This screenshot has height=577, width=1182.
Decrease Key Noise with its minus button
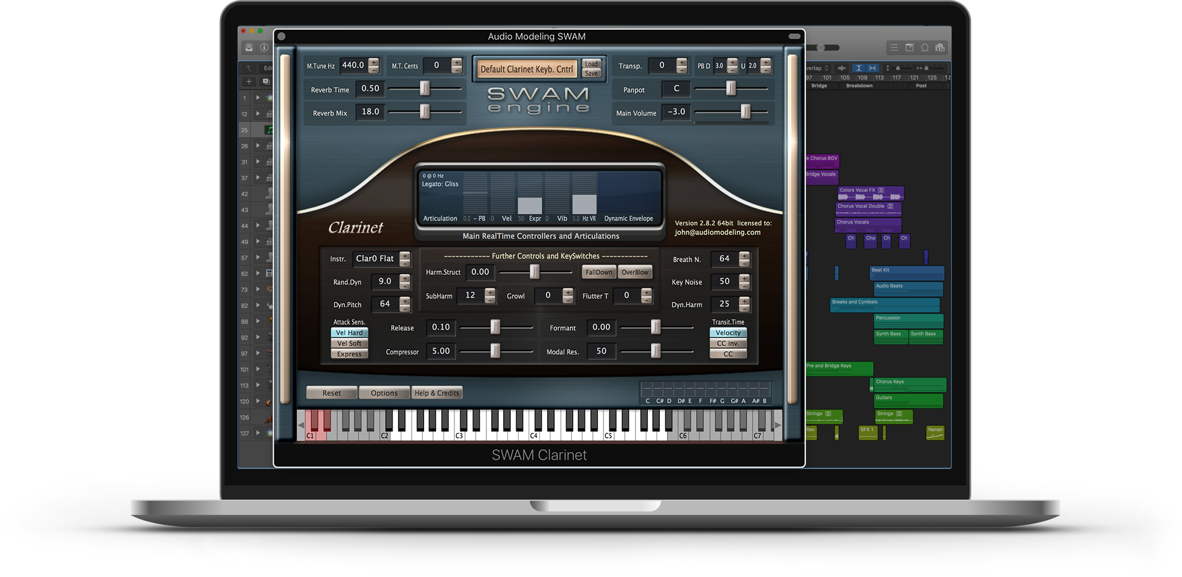[x=744, y=286]
